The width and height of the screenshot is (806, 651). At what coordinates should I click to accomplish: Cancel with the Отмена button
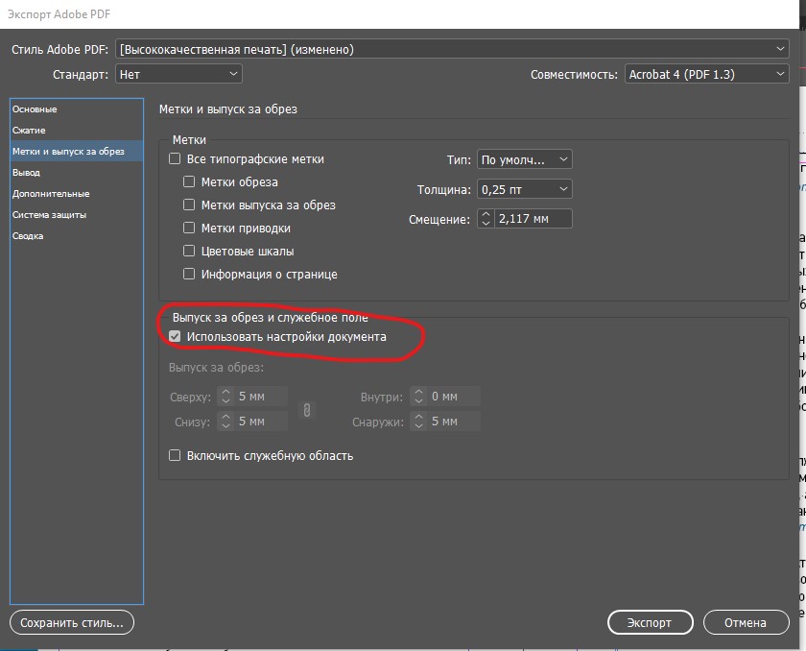coord(746,623)
